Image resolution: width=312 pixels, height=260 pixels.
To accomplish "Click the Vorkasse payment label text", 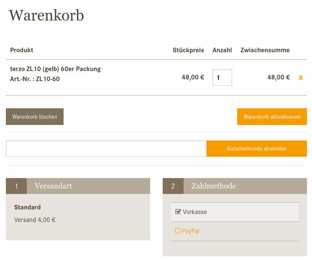I will (195, 212).
